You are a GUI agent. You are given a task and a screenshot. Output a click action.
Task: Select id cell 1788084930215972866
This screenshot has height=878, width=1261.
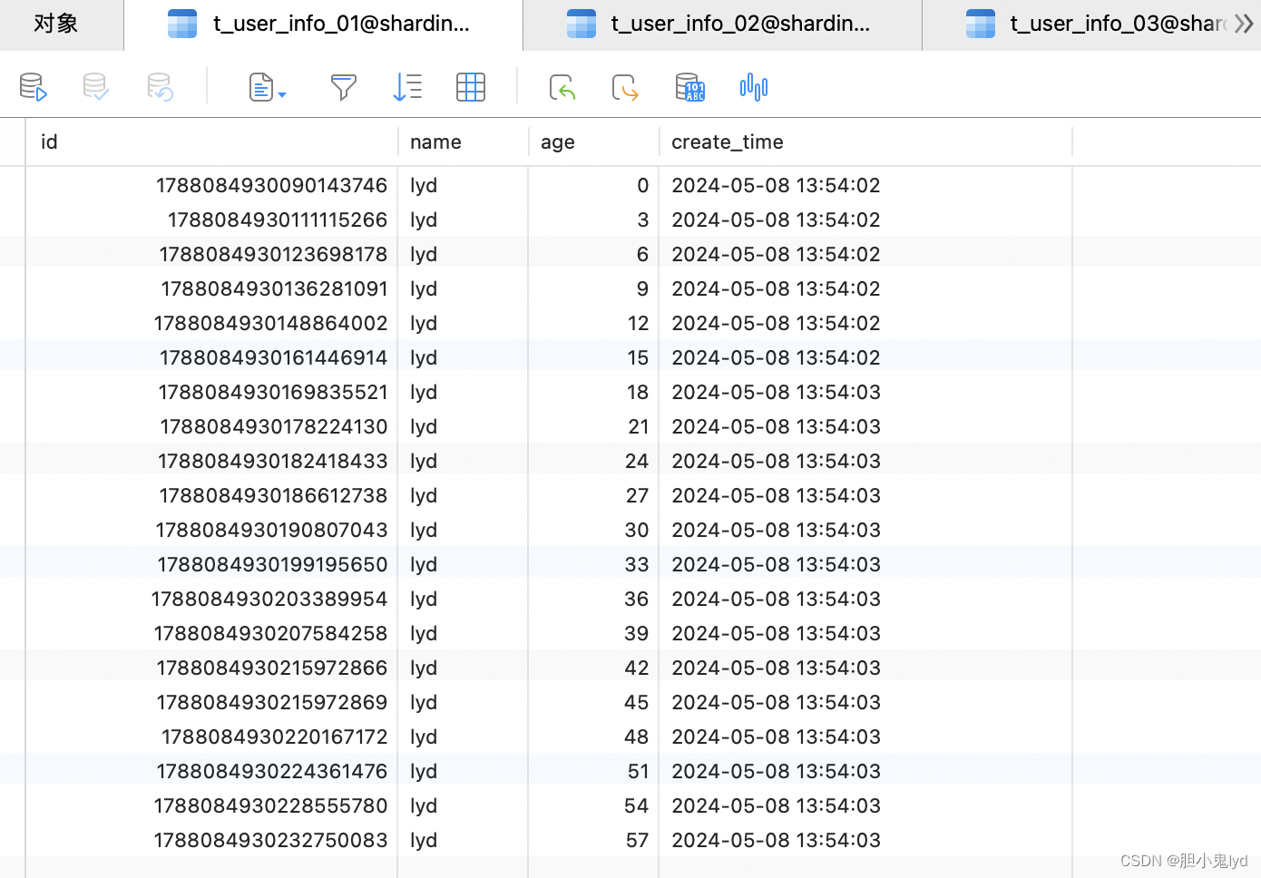211,668
